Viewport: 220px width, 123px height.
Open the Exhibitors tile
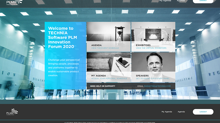coord(153,37)
